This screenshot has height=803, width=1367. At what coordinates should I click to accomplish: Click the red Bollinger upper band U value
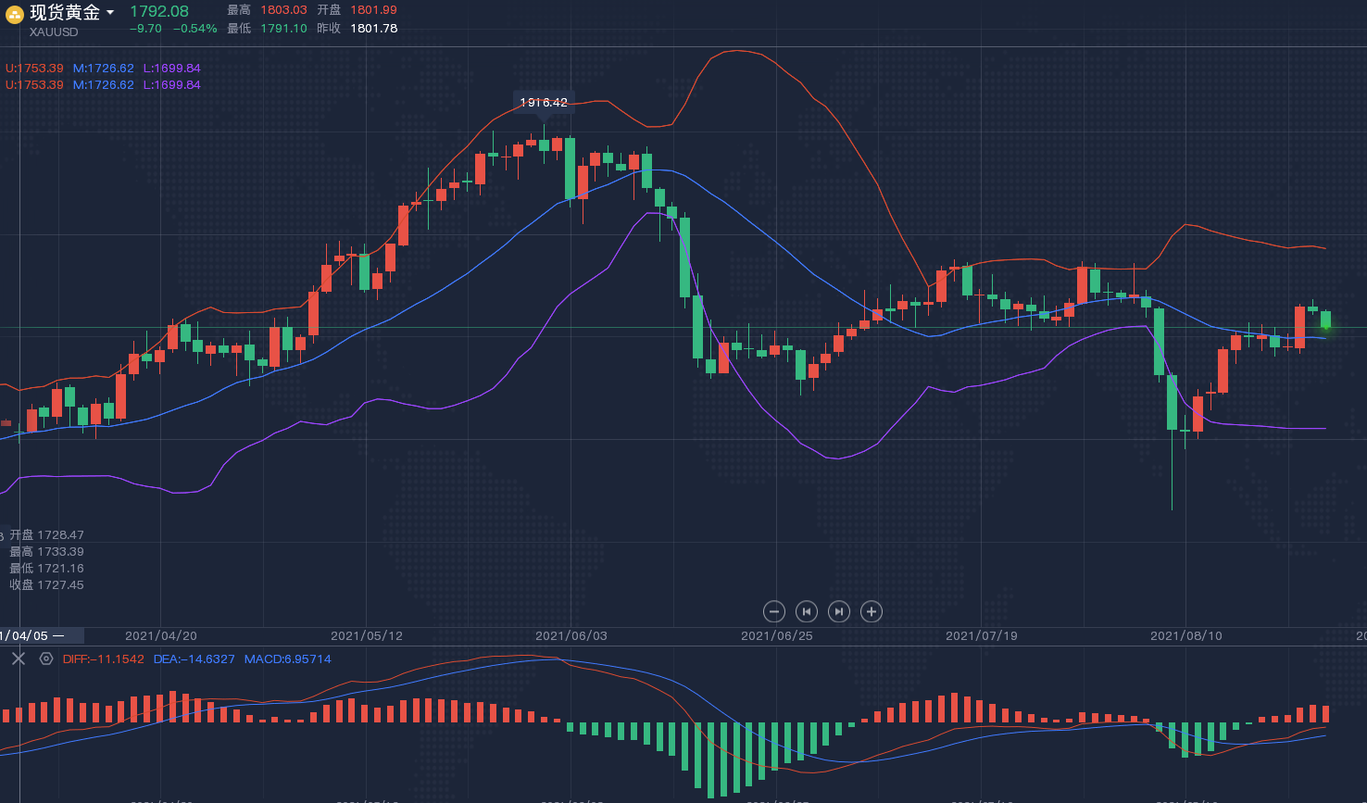pos(34,69)
